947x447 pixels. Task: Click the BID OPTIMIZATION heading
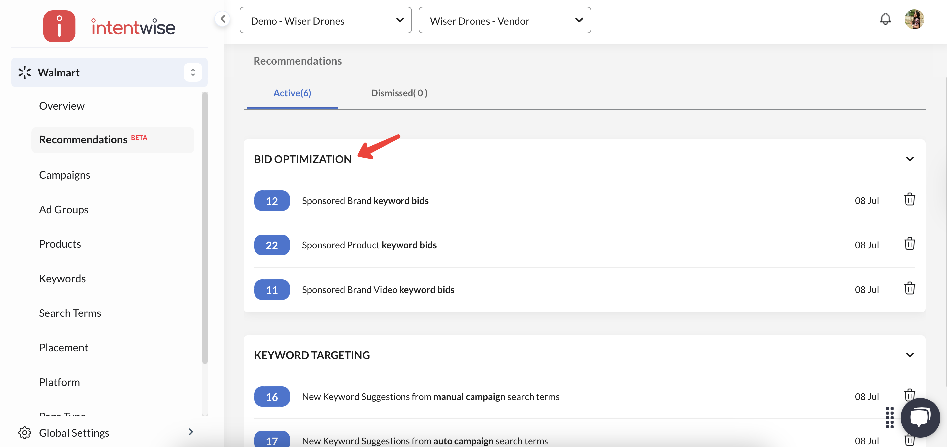coord(303,159)
